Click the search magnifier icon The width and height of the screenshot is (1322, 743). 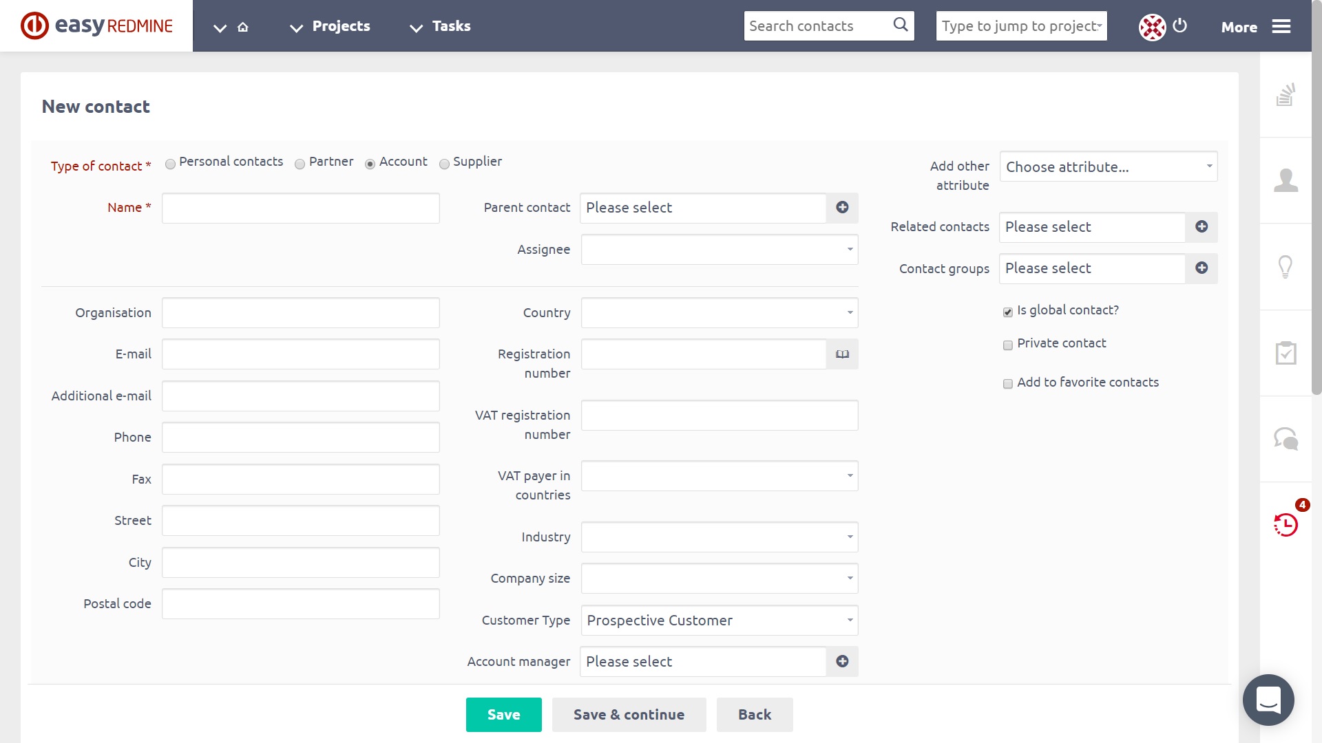click(900, 25)
